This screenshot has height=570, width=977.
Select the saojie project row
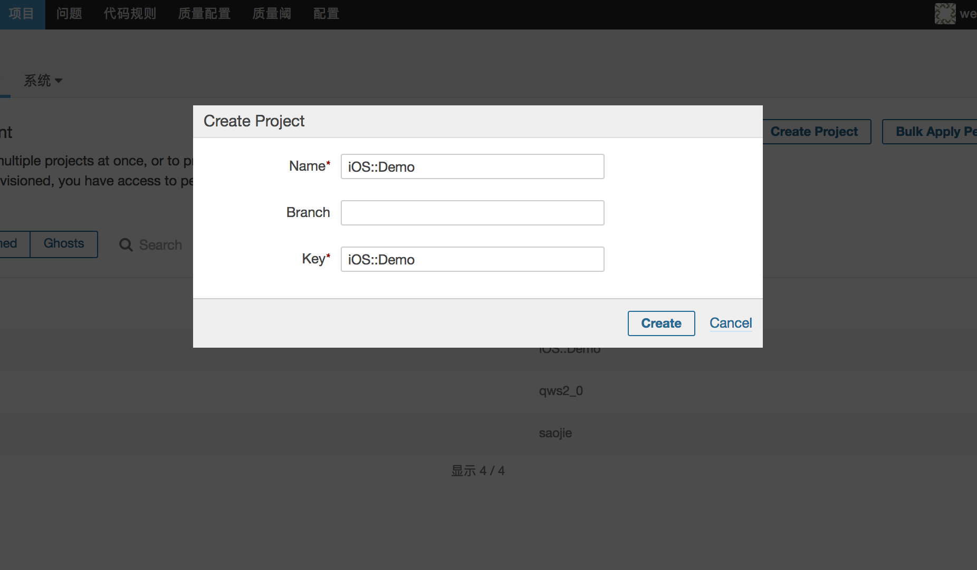(488, 433)
